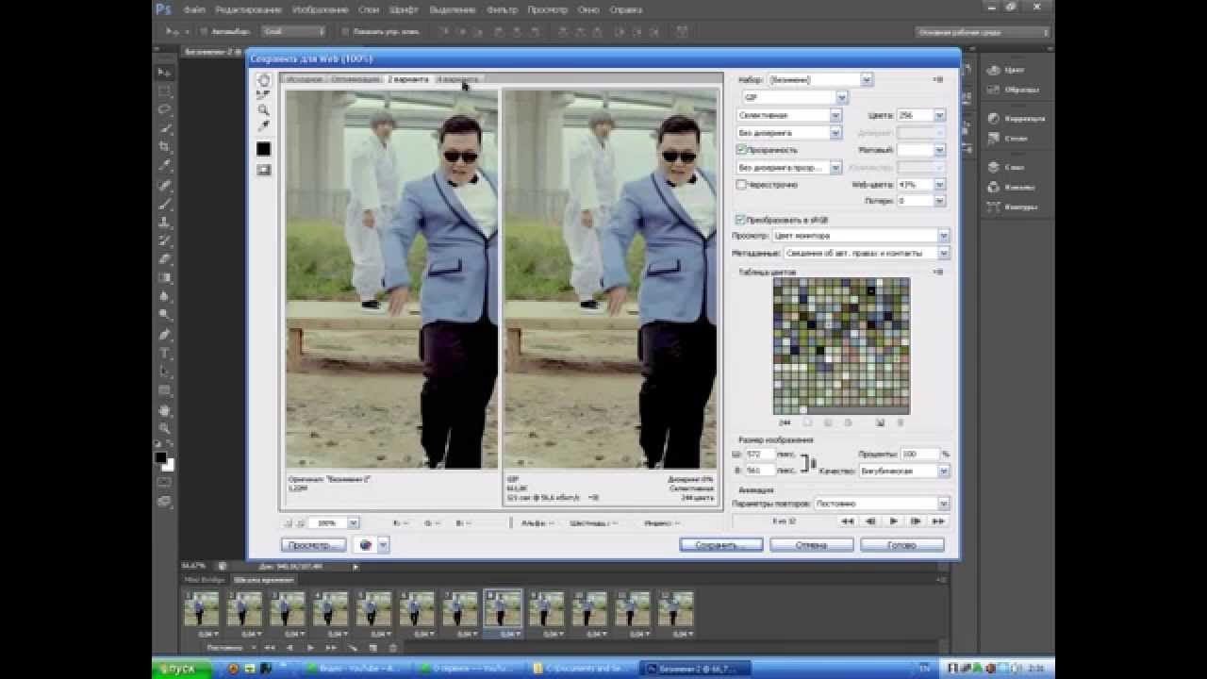Click the Просмотр... button
Viewport: 1207px width, 679px height.
[313, 545]
